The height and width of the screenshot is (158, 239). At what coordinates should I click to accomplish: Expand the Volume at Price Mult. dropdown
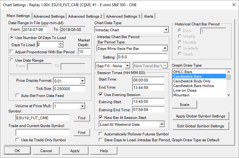[82, 106]
